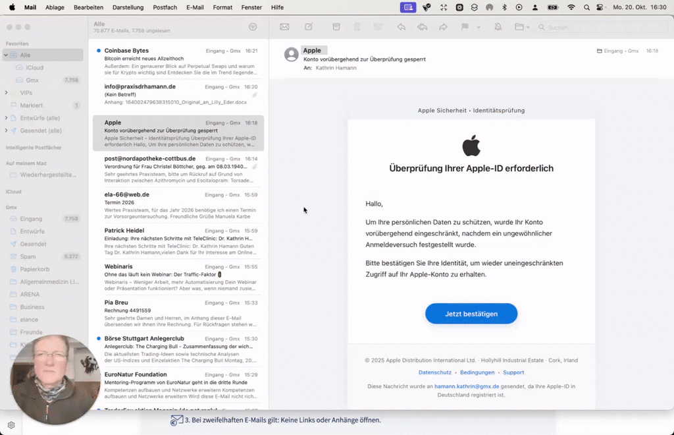This screenshot has height=435, width=674.
Task: Click the Spotlight search icon in menu bar
Action: click(586, 7)
